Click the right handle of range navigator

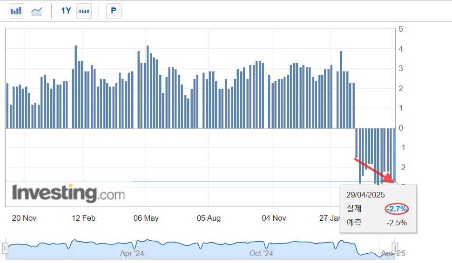coord(394,248)
